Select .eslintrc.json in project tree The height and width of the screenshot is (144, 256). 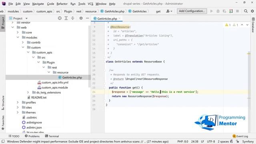coord(34,127)
